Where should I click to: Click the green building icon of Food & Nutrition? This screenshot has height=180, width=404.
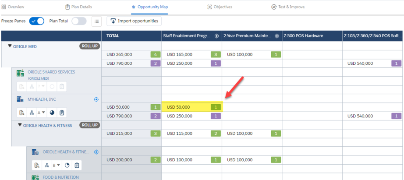(35, 177)
